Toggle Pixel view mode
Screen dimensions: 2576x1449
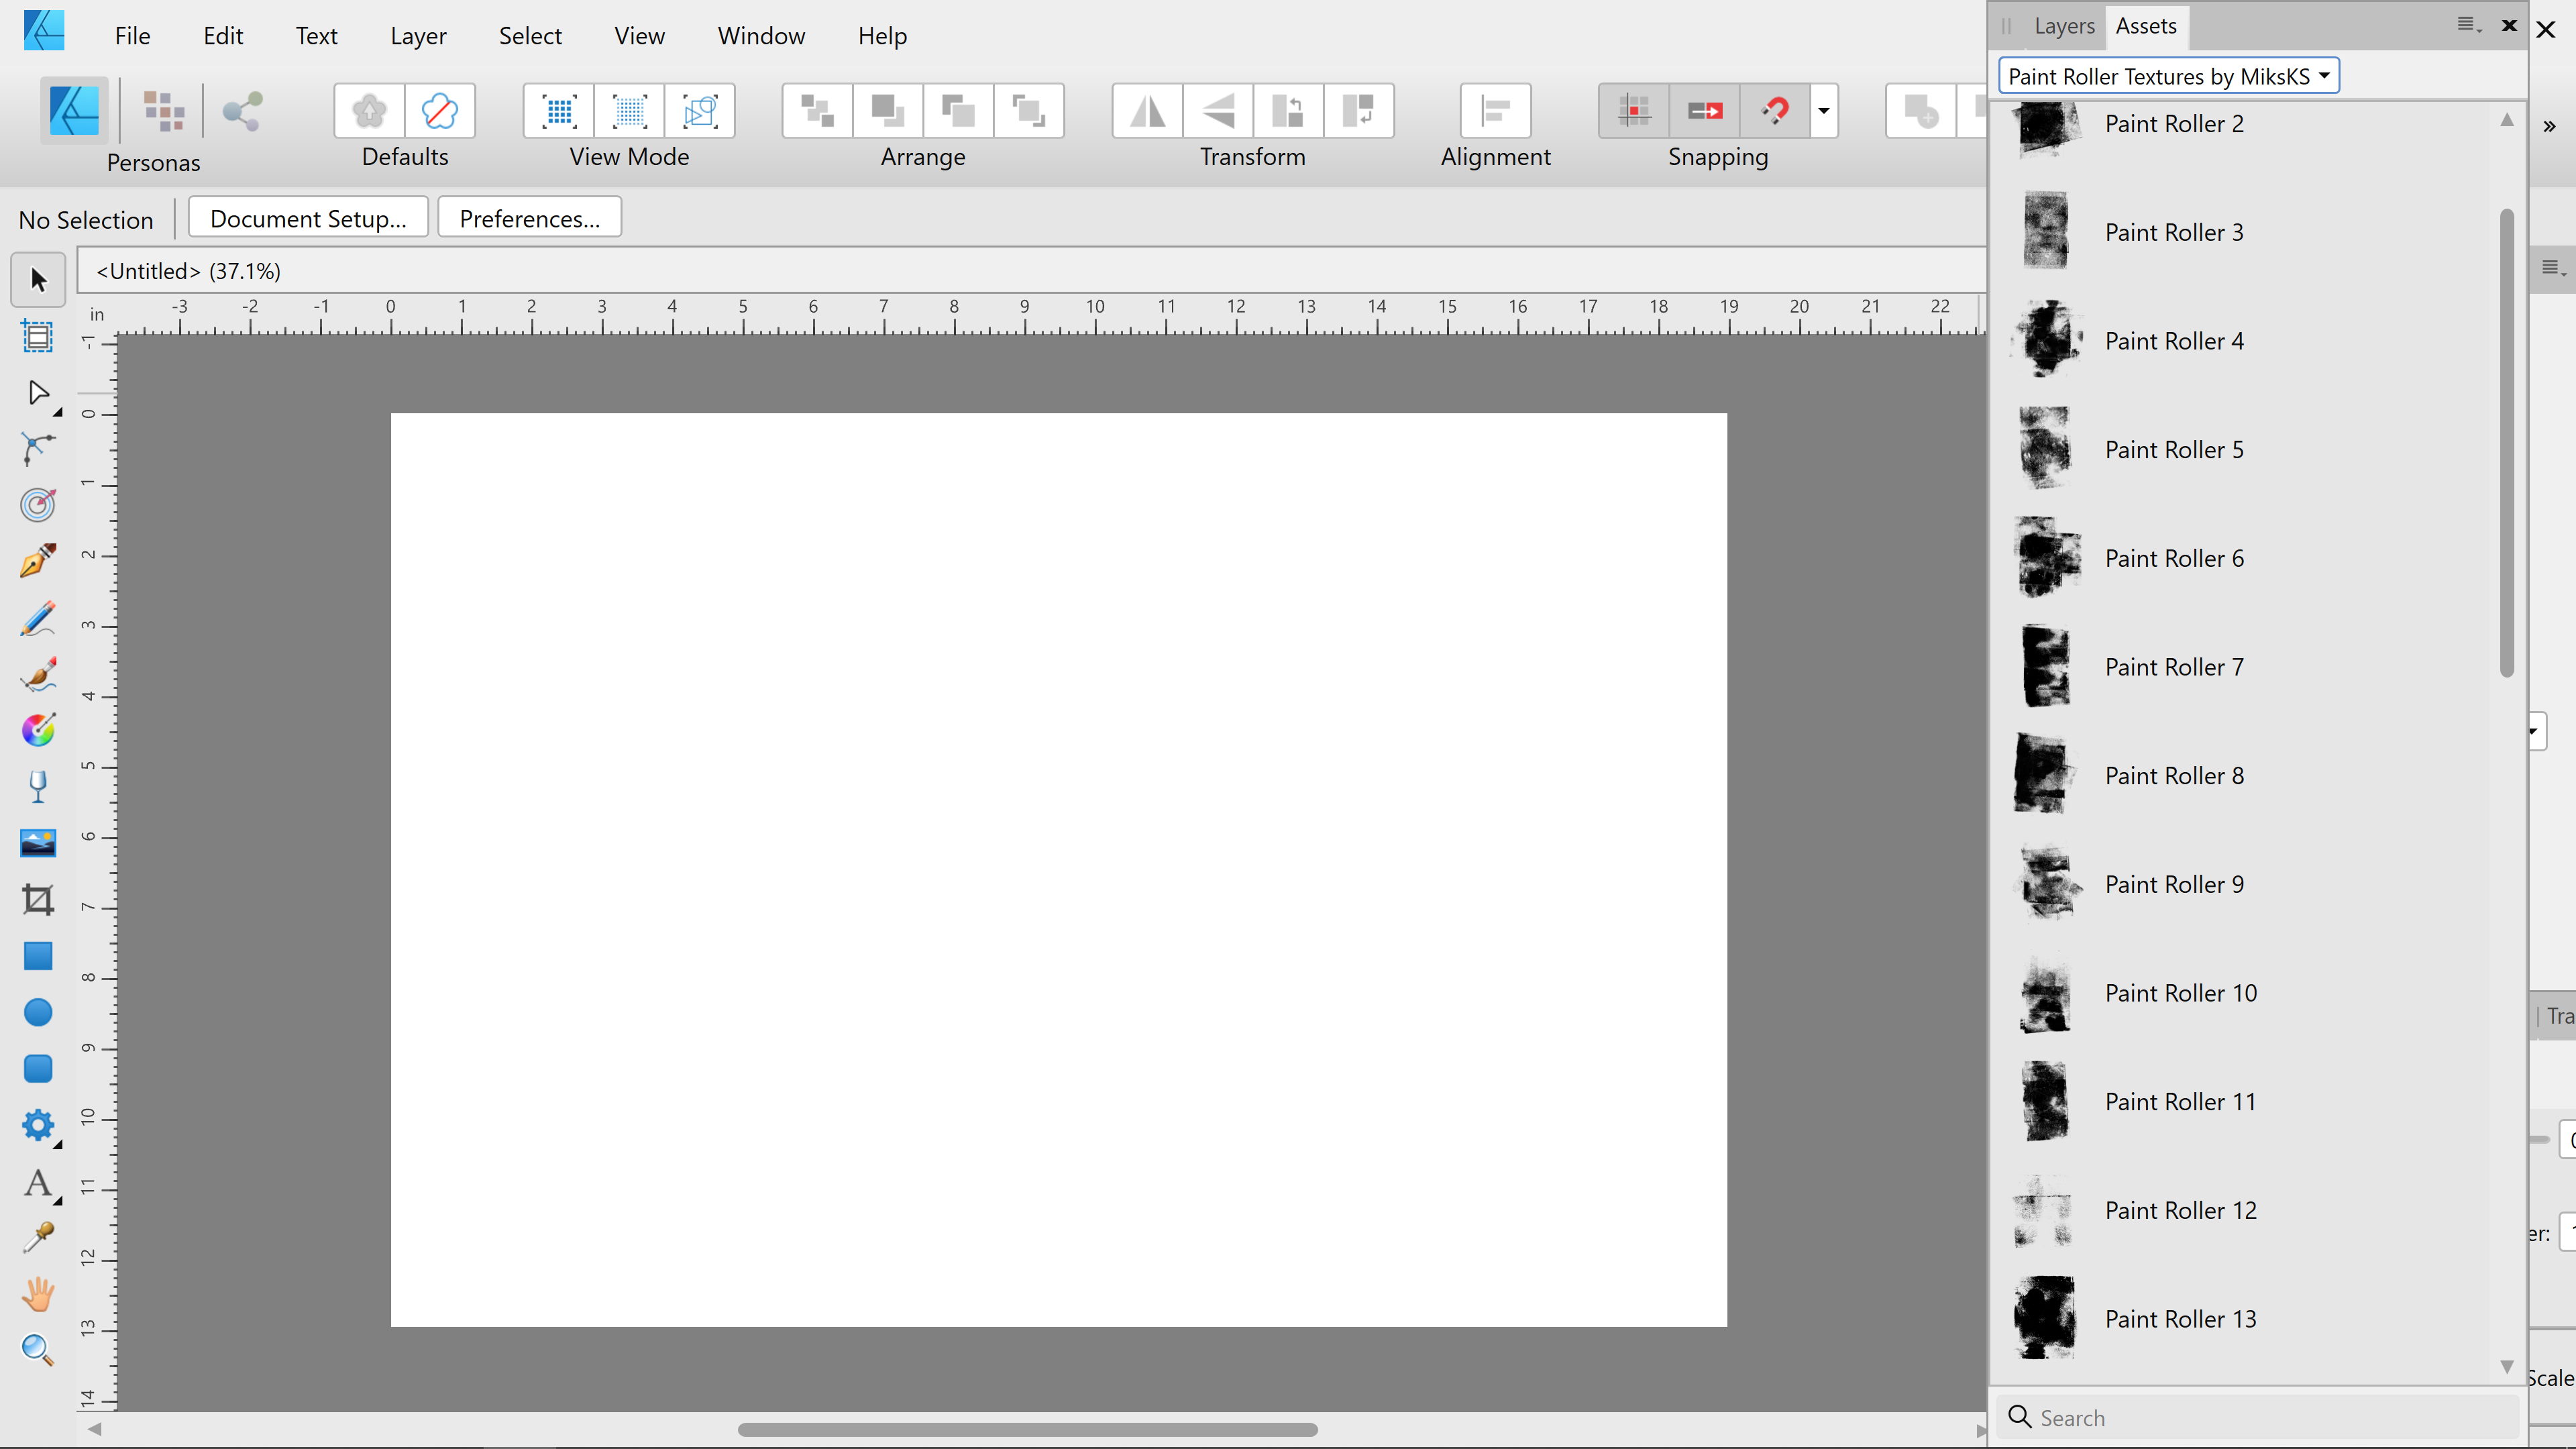pos(559,111)
